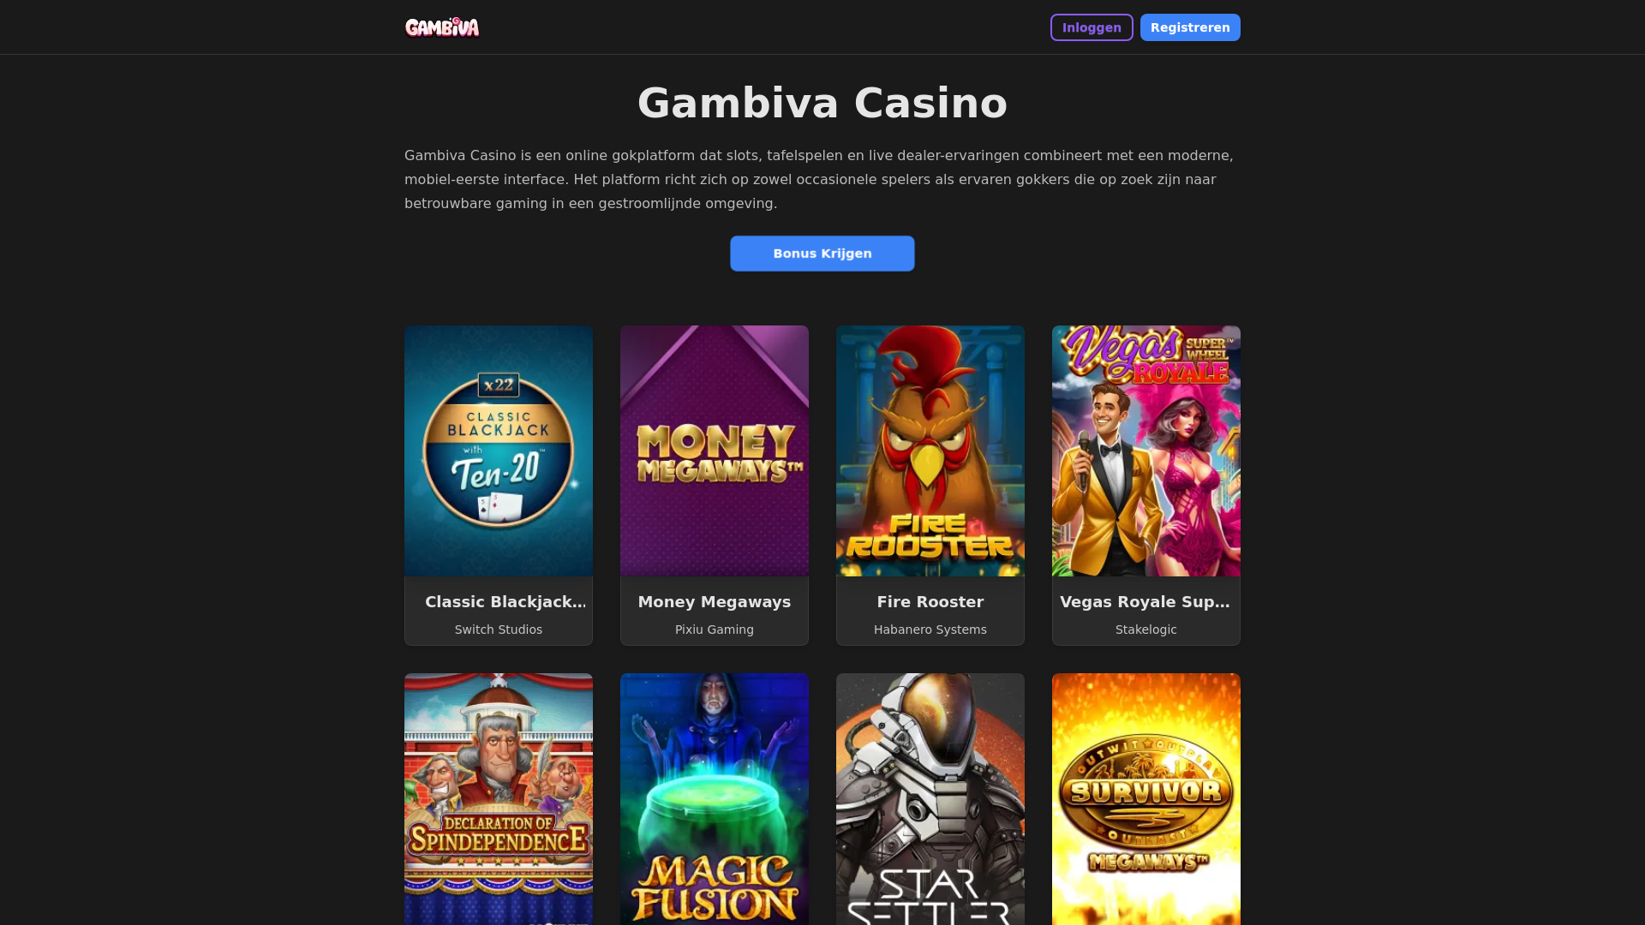Launch the Fire Rooster game artwork

coord(930,451)
